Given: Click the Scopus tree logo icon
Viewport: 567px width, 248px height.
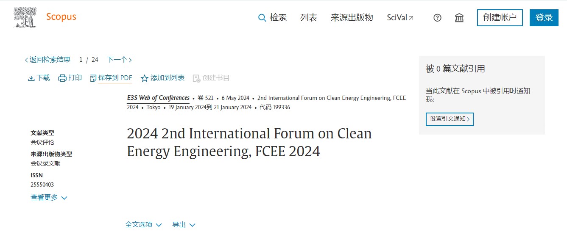Looking at the screenshot, I should [x=25, y=17].
